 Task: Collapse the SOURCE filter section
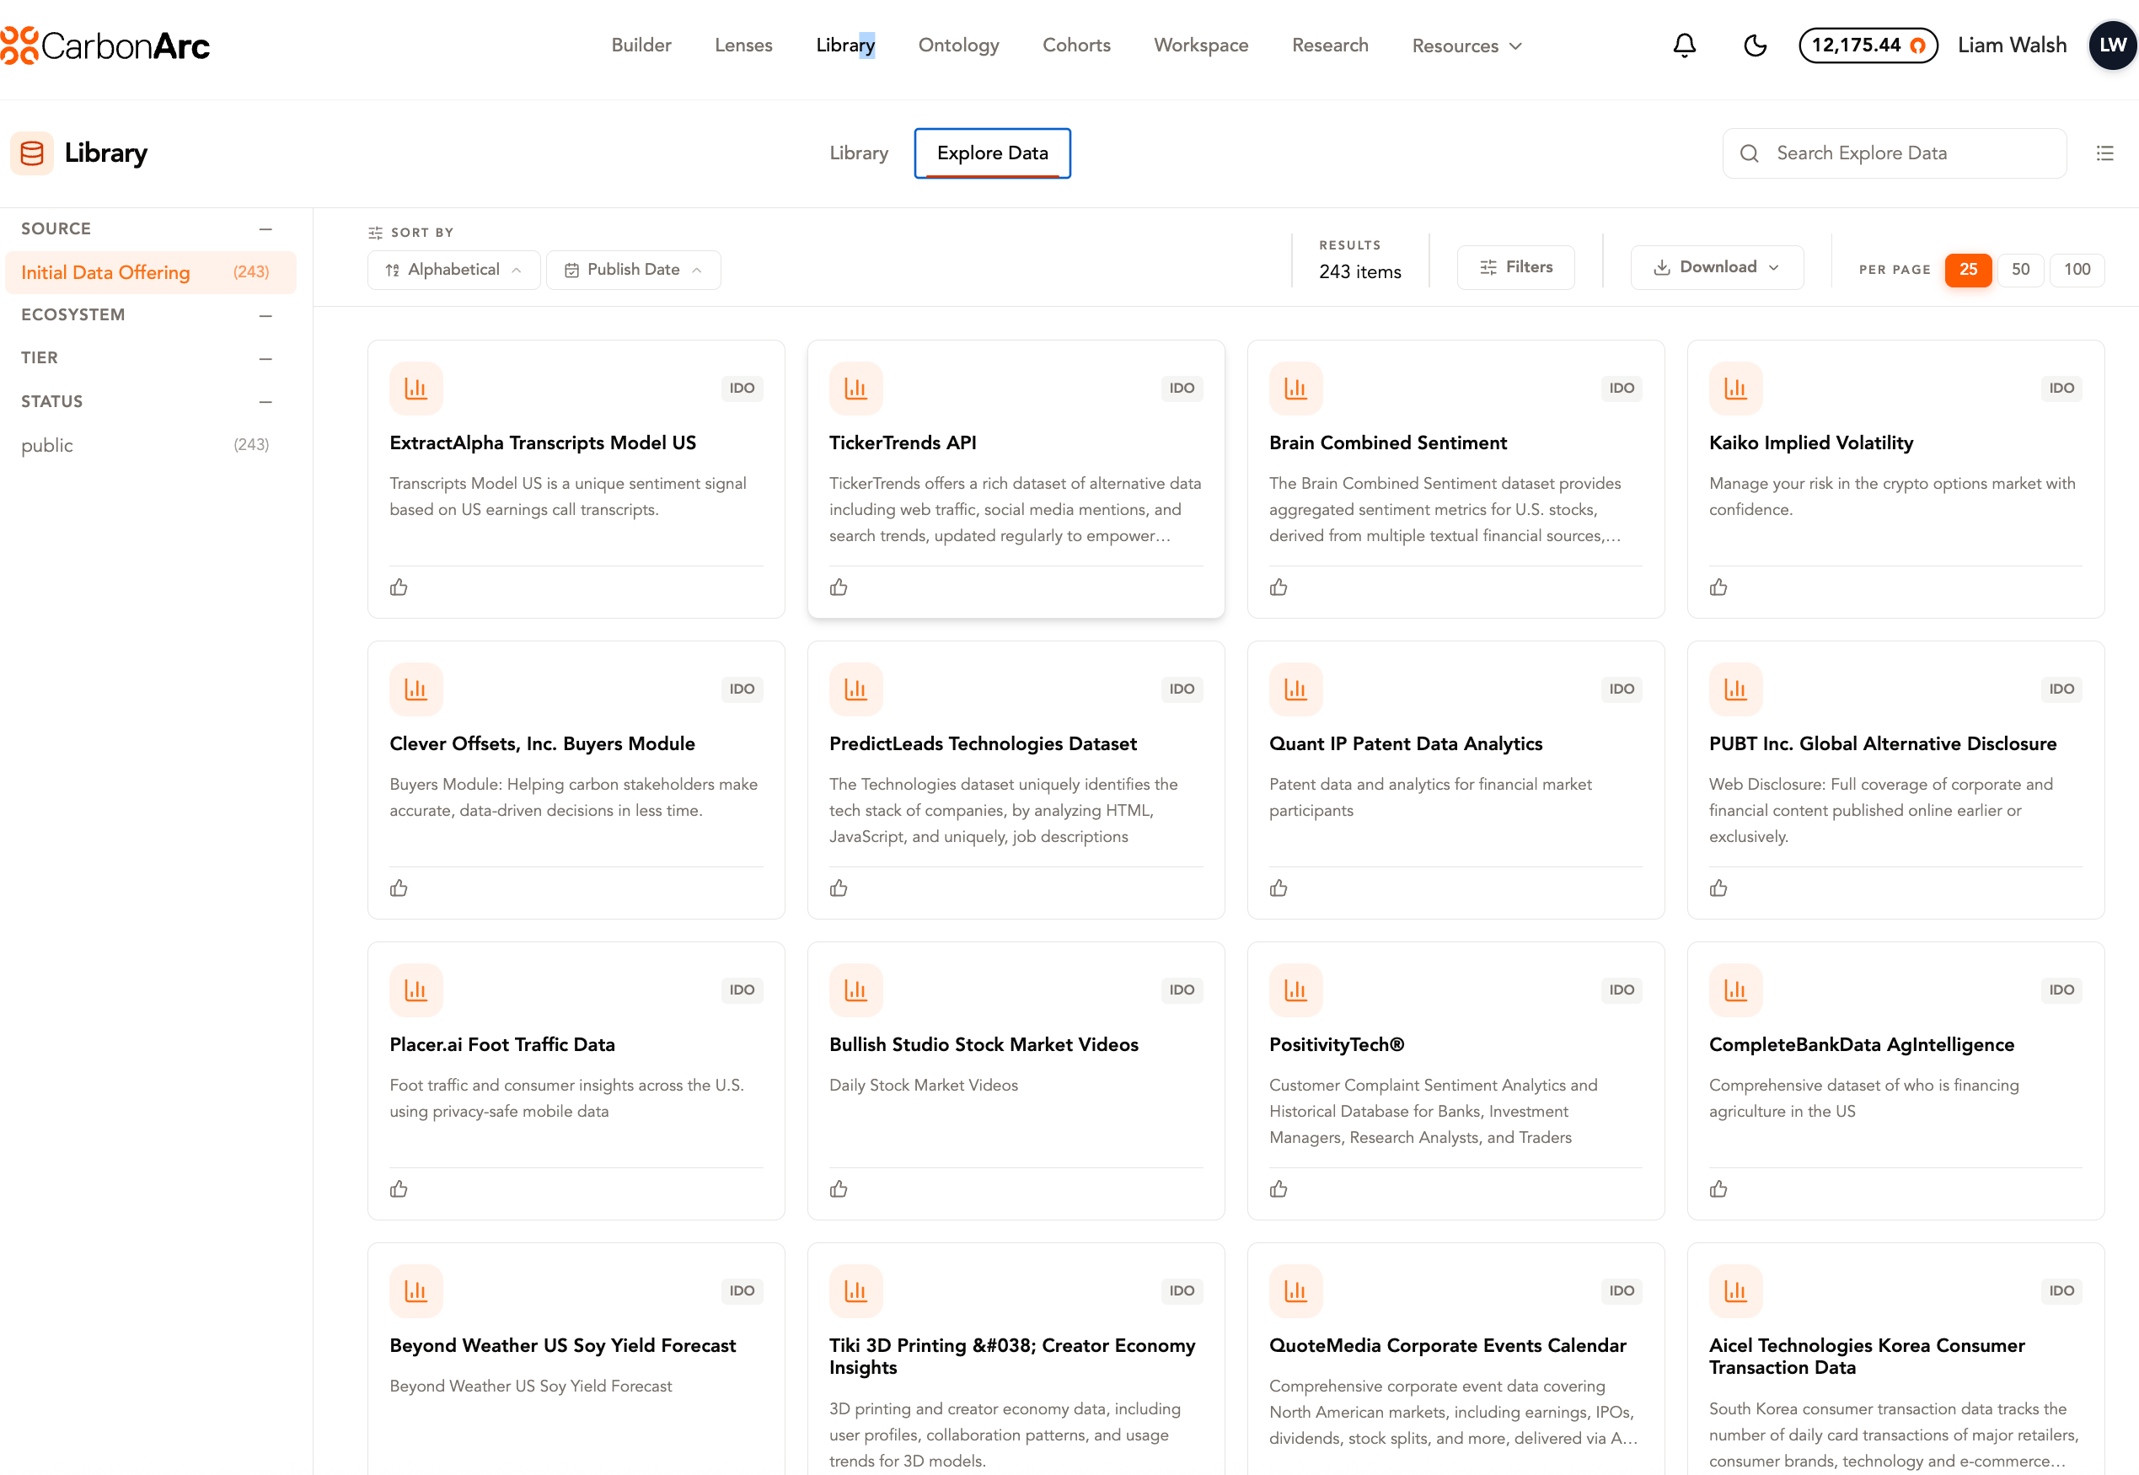[x=266, y=229]
